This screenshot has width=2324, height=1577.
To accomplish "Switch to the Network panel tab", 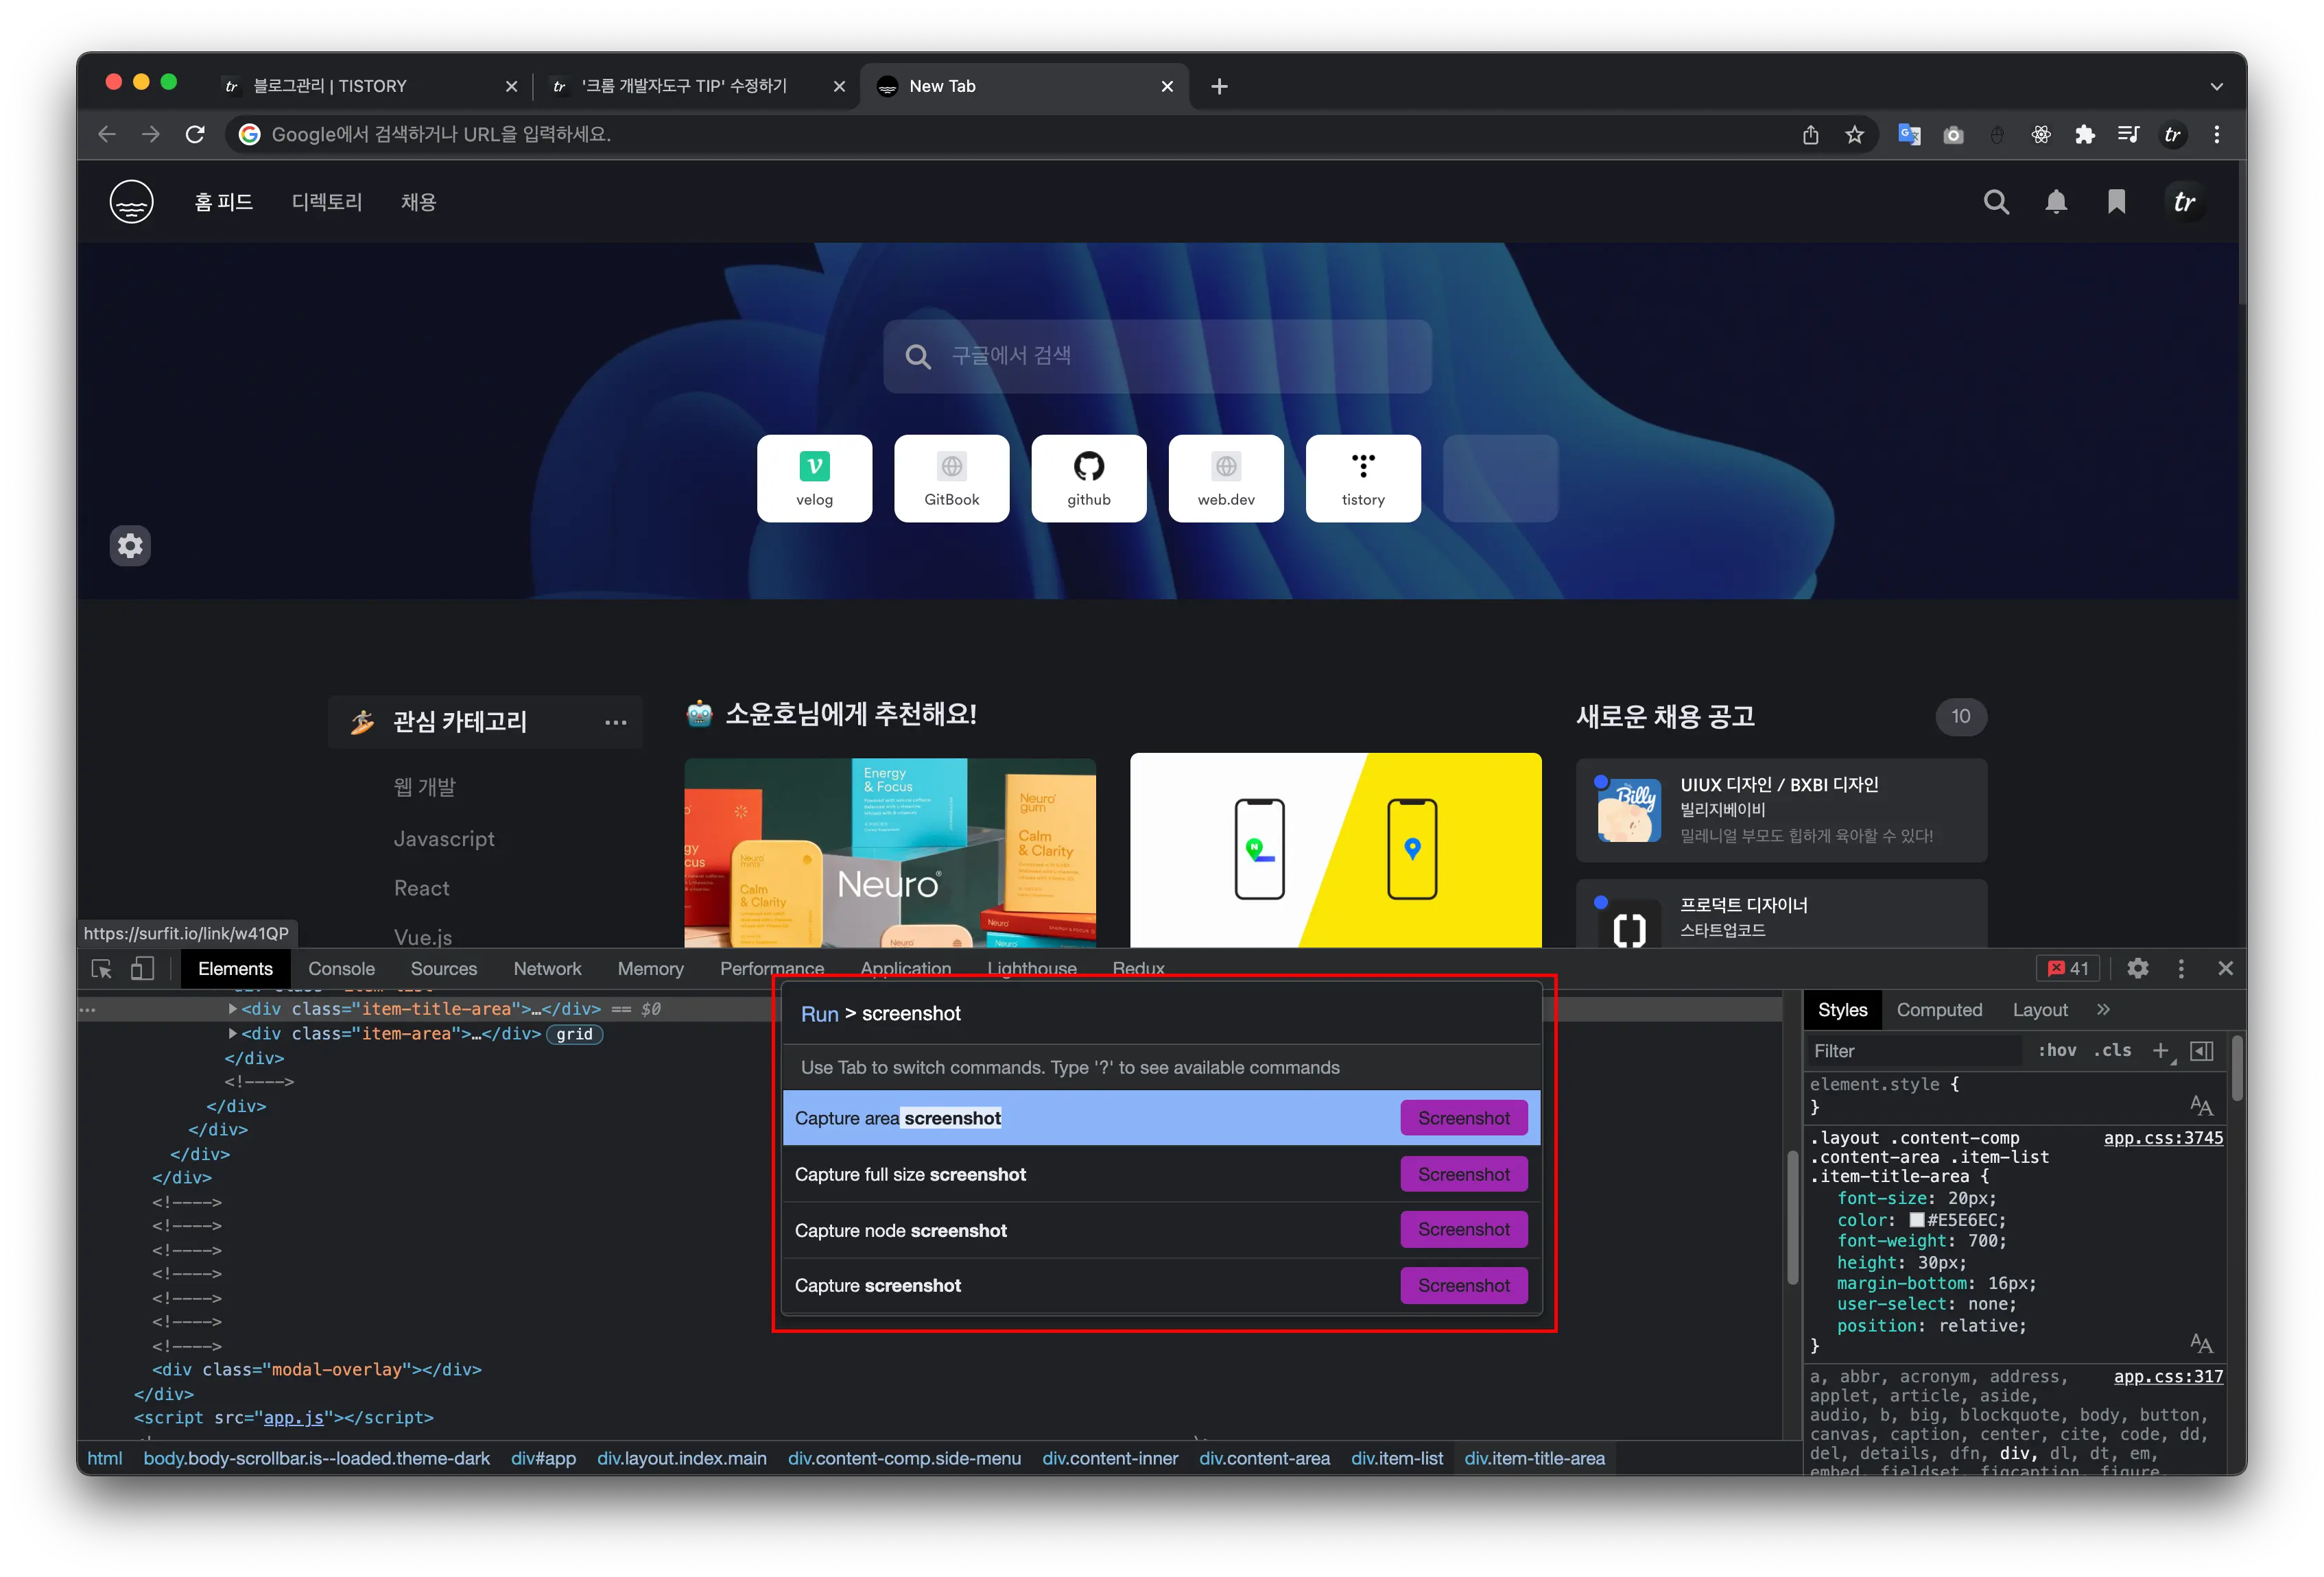I will pos(547,968).
